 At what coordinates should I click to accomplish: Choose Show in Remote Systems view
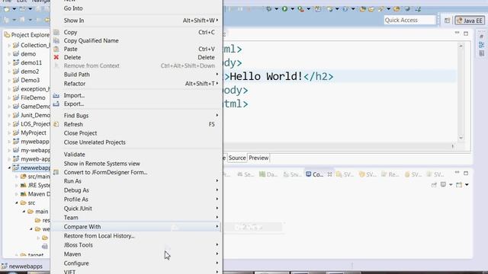coord(136,164)
